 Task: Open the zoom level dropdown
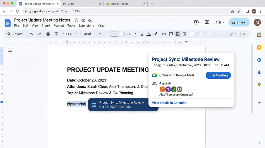coord(71,34)
